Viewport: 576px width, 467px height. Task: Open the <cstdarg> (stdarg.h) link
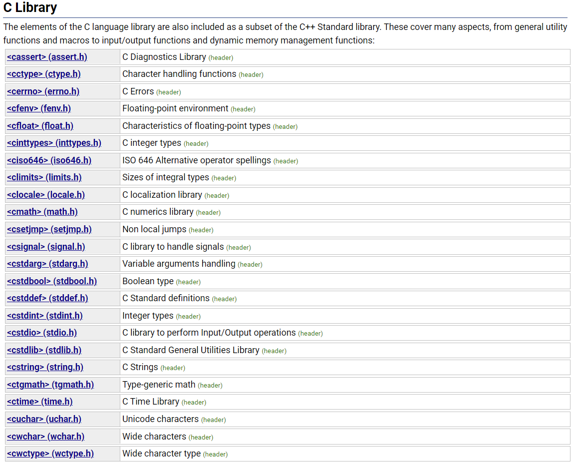pyautogui.click(x=47, y=264)
